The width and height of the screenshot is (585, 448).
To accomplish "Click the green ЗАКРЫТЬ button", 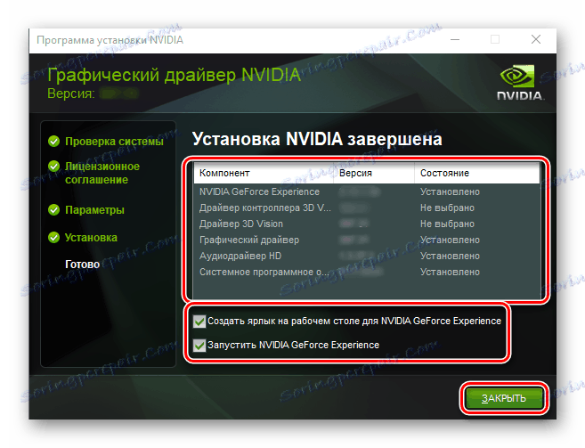I will click(x=504, y=398).
